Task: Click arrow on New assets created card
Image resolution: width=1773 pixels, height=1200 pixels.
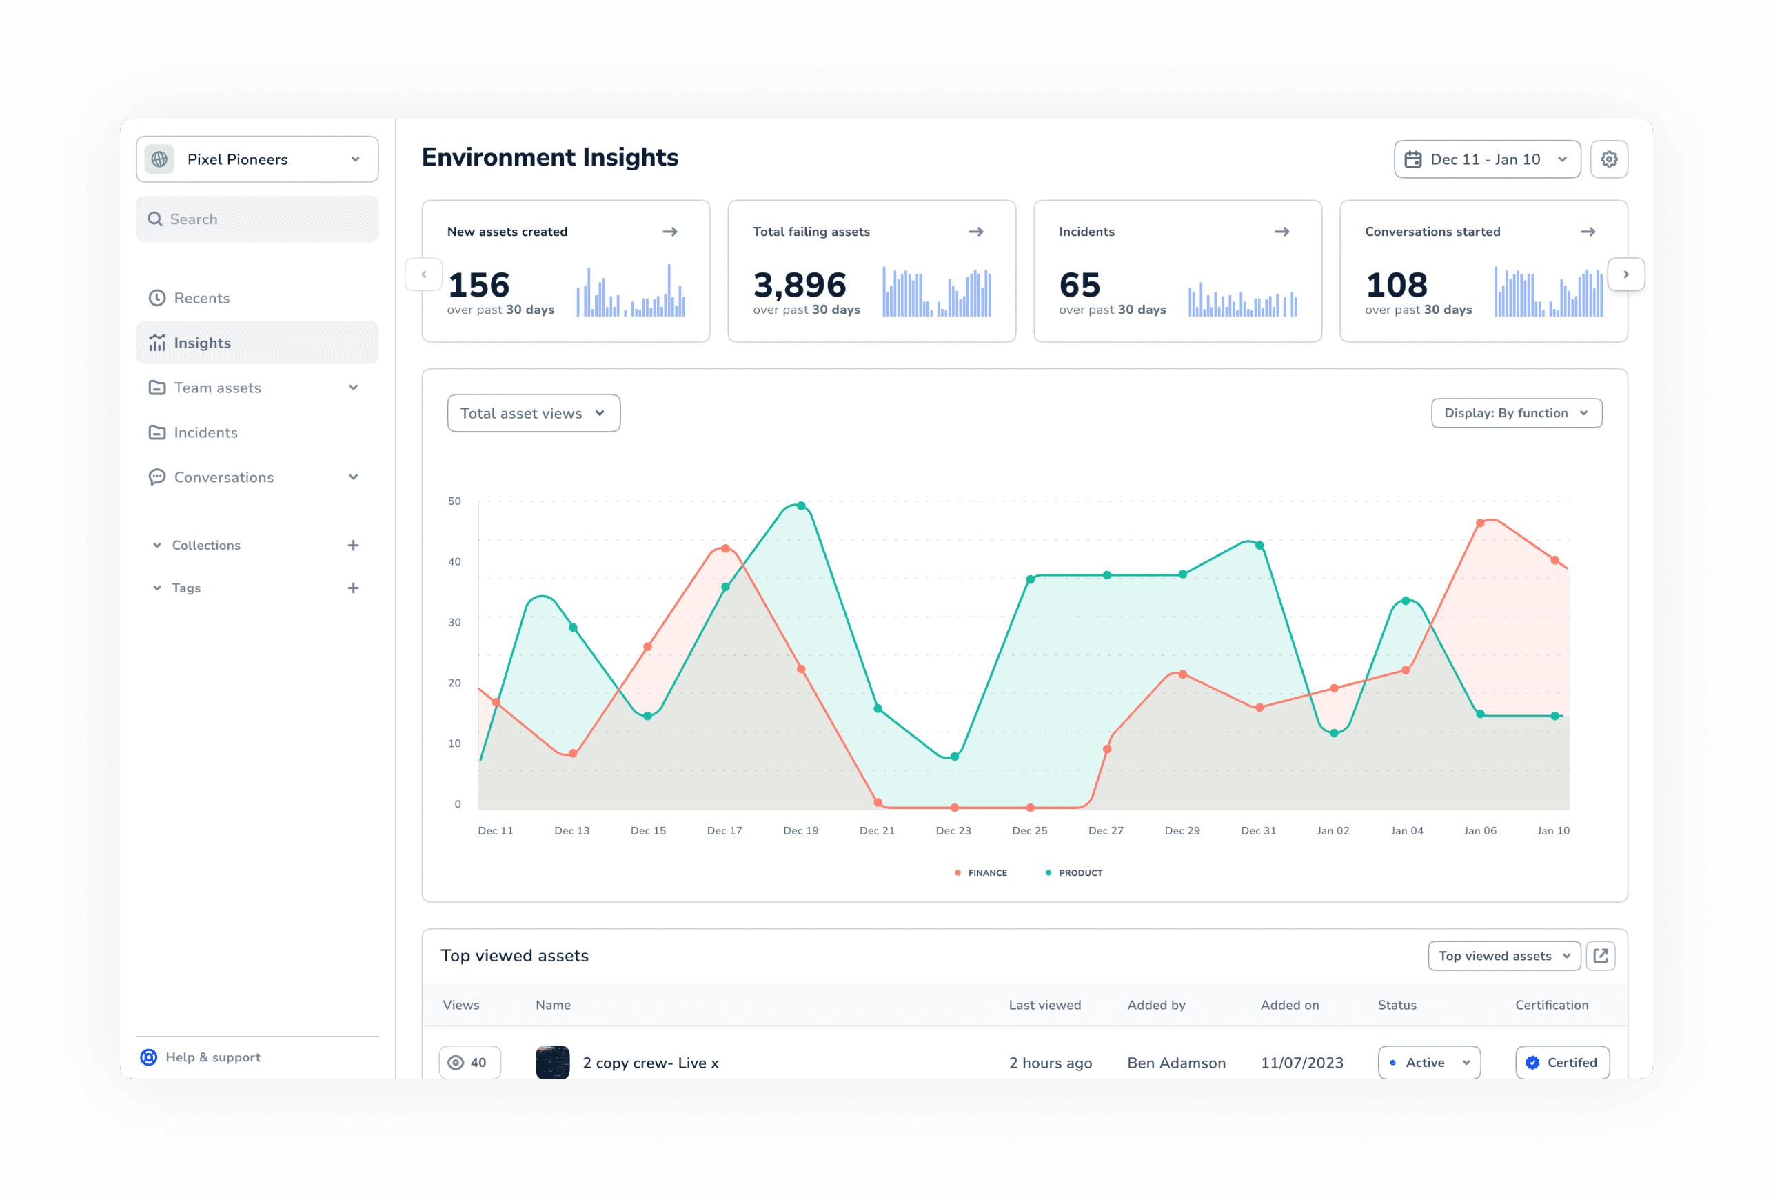Action: click(669, 231)
